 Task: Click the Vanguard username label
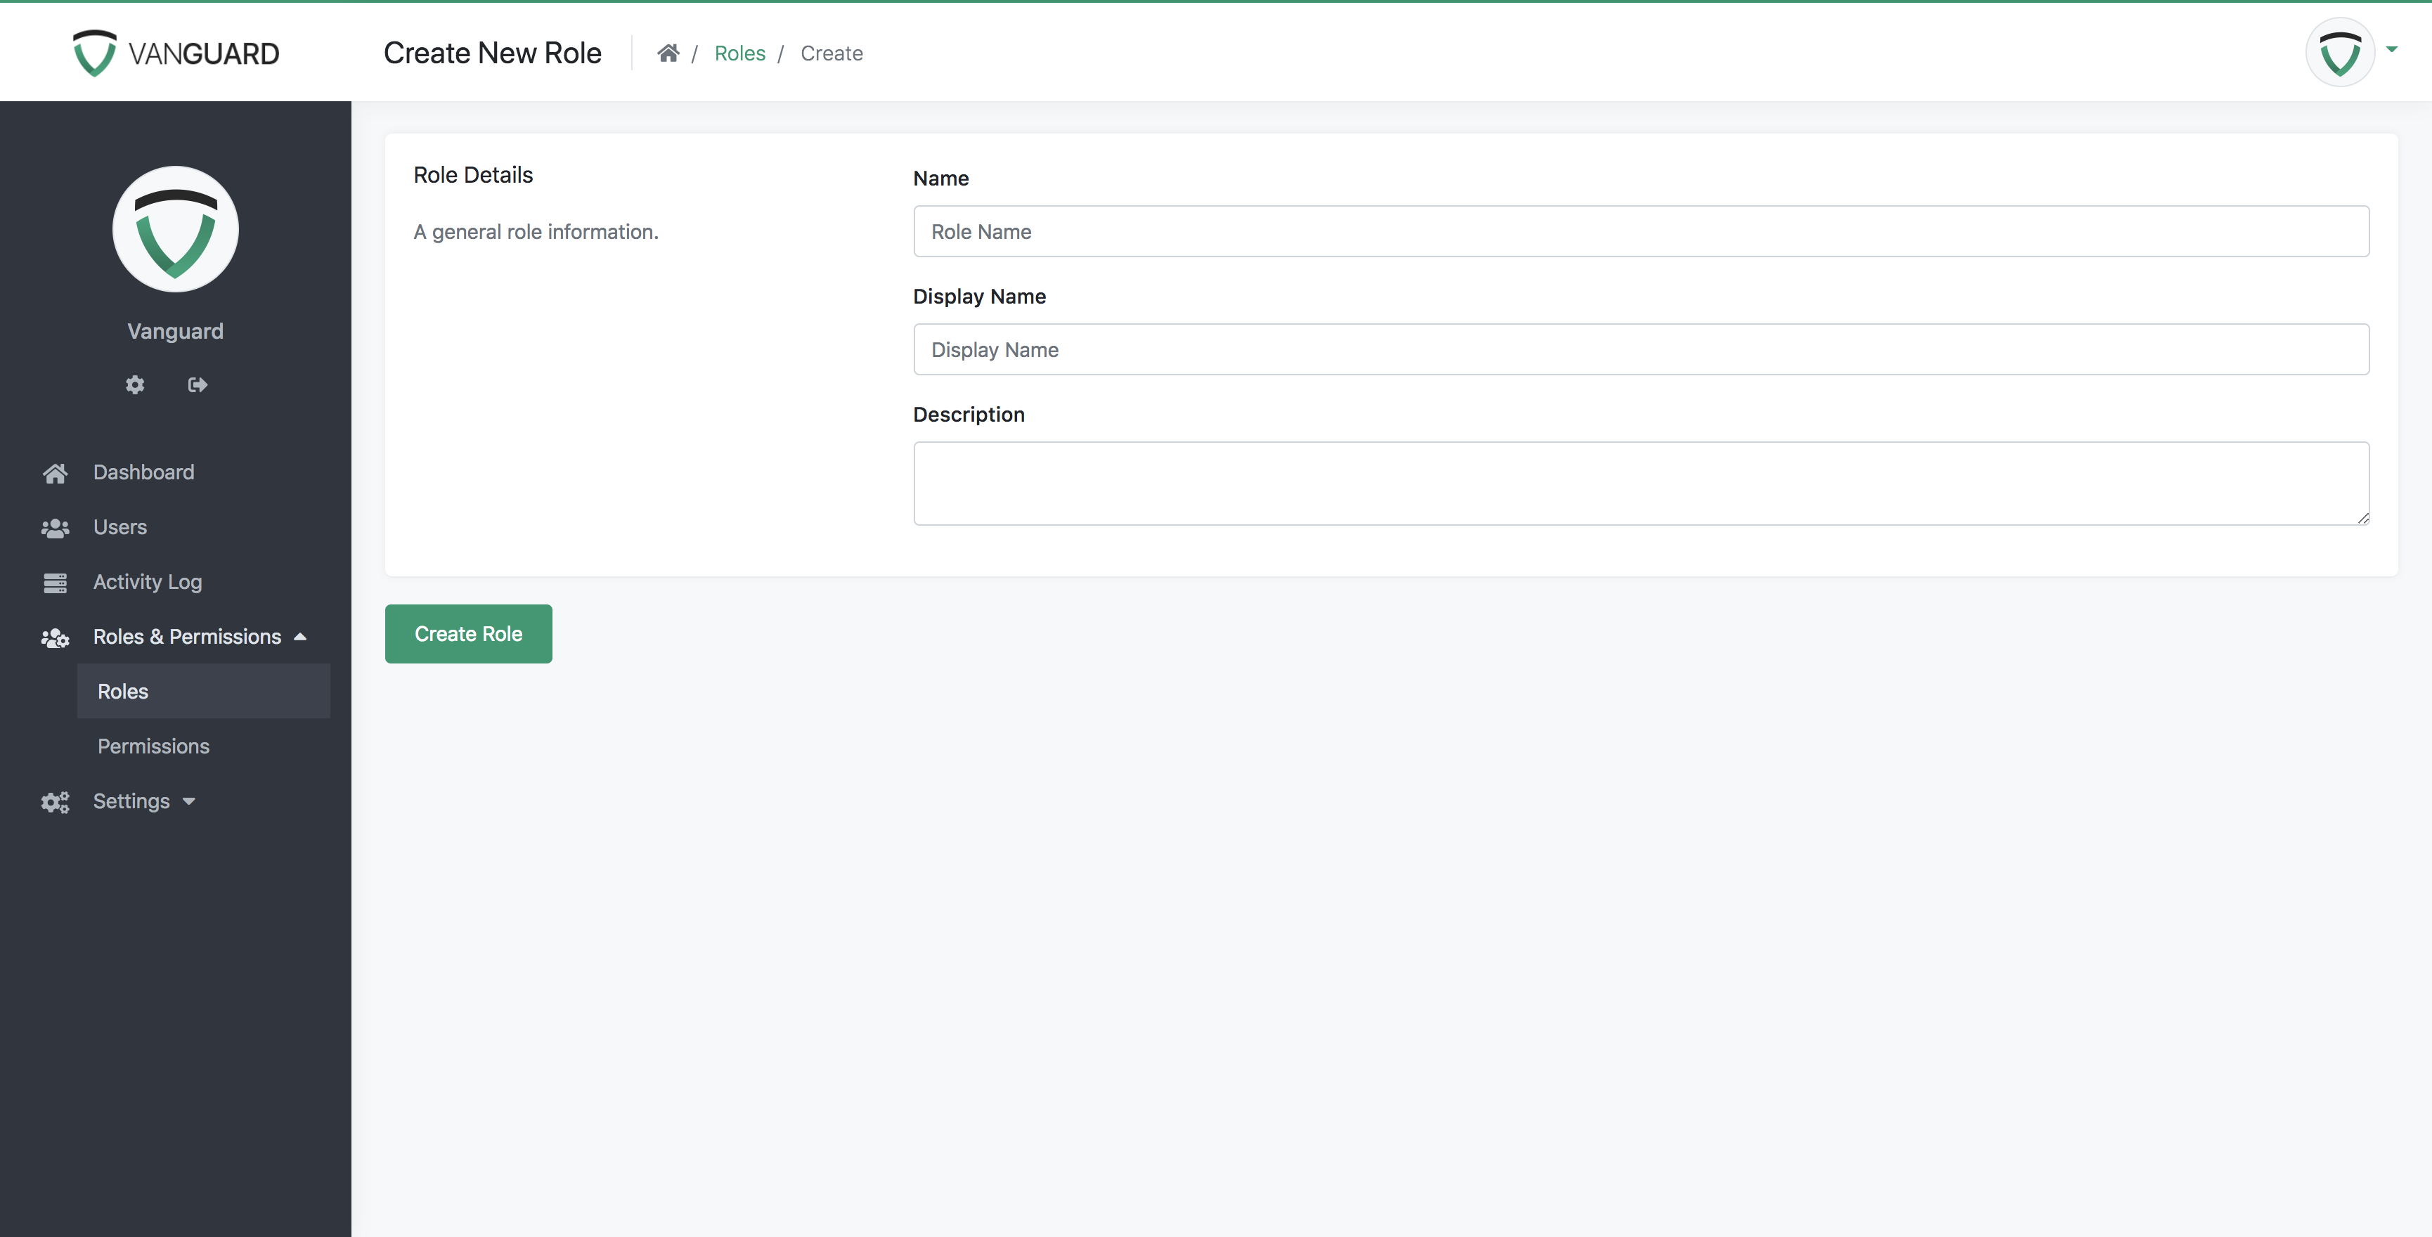tap(175, 330)
